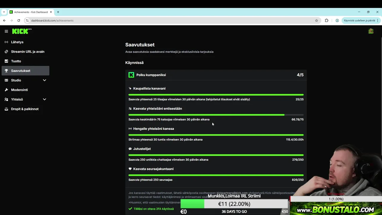Click the 826/250 followers value
Image resolution: width=382 pixels, height=215 pixels.
click(298, 180)
